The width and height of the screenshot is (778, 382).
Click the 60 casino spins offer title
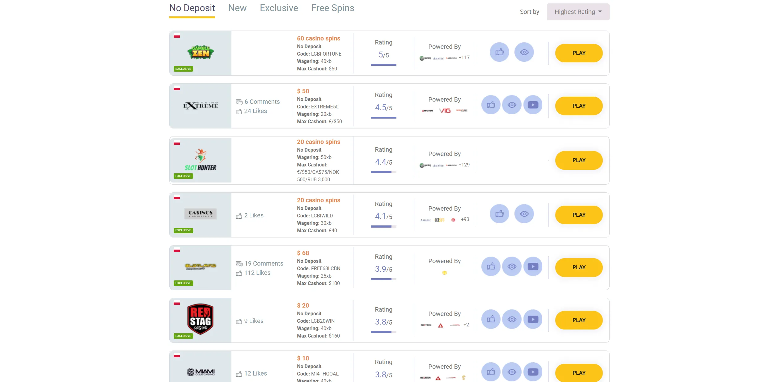tap(319, 38)
